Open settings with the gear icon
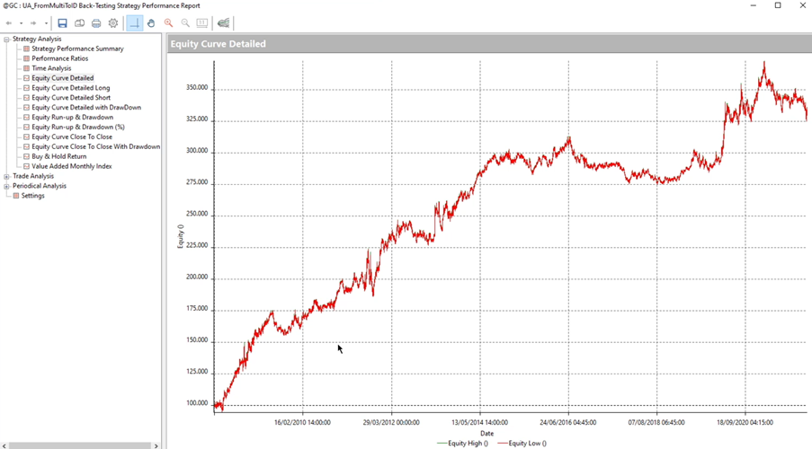 113,22
